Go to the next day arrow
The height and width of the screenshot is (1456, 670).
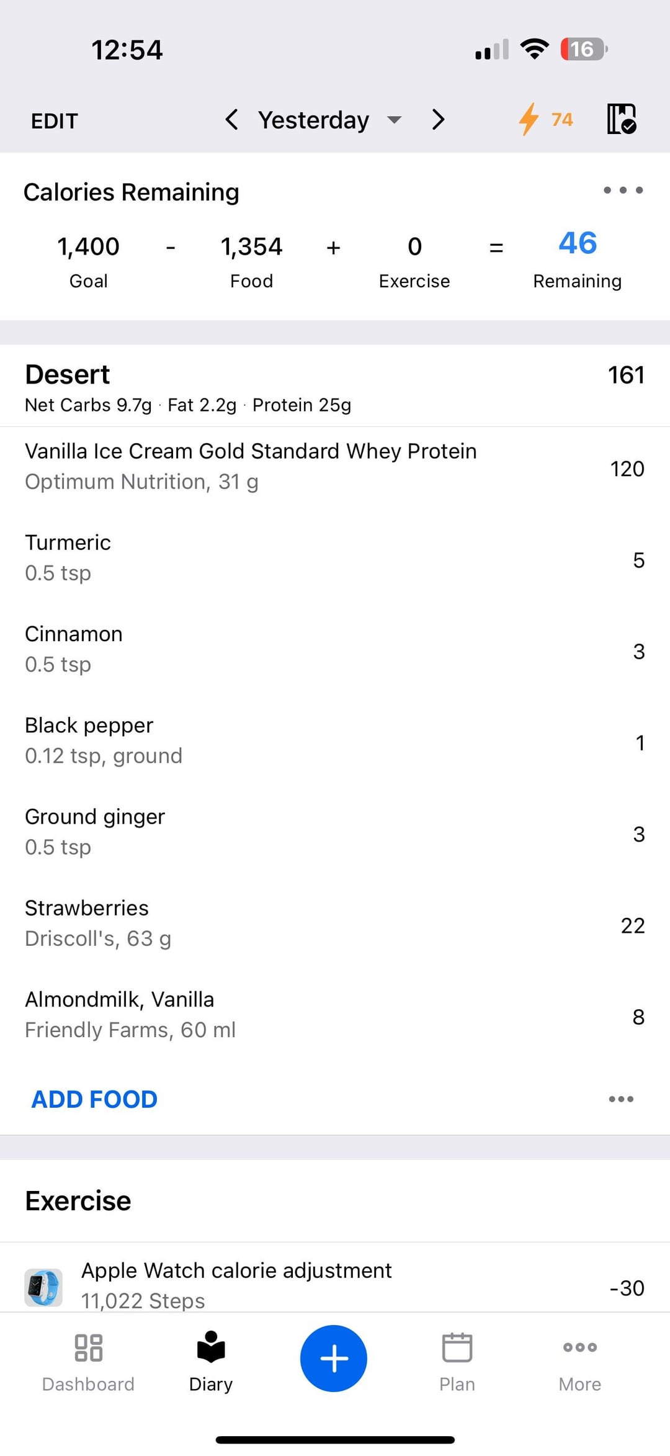coord(438,120)
